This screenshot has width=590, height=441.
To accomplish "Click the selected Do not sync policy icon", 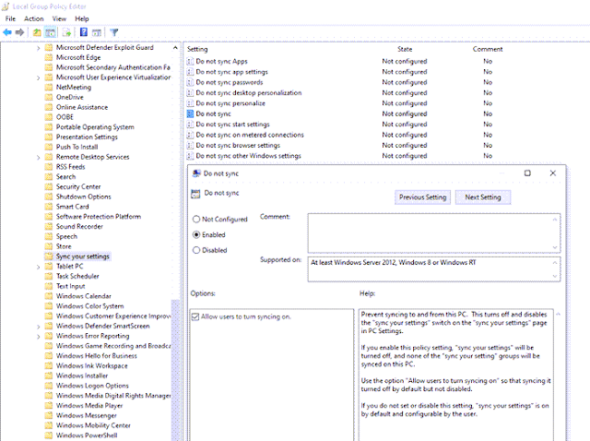I will pos(191,113).
